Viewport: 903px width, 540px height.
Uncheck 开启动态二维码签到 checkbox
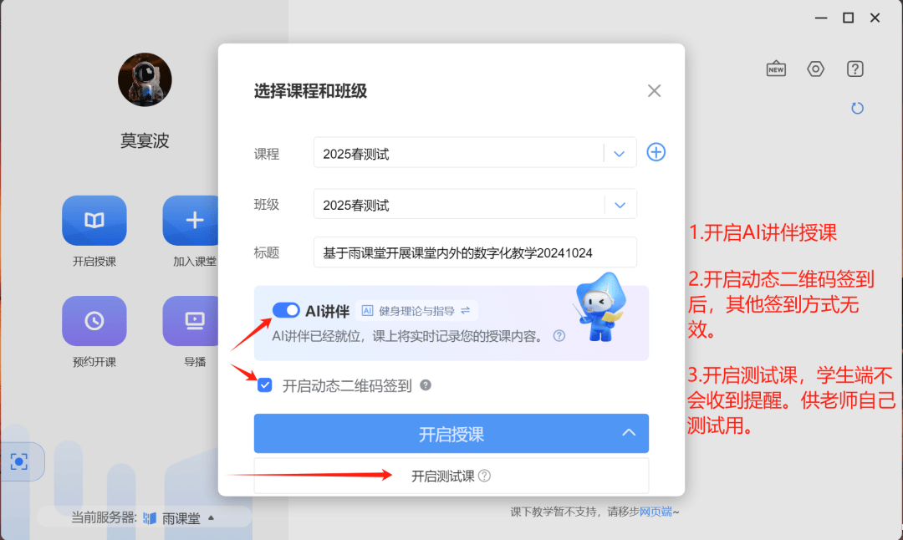(265, 385)
